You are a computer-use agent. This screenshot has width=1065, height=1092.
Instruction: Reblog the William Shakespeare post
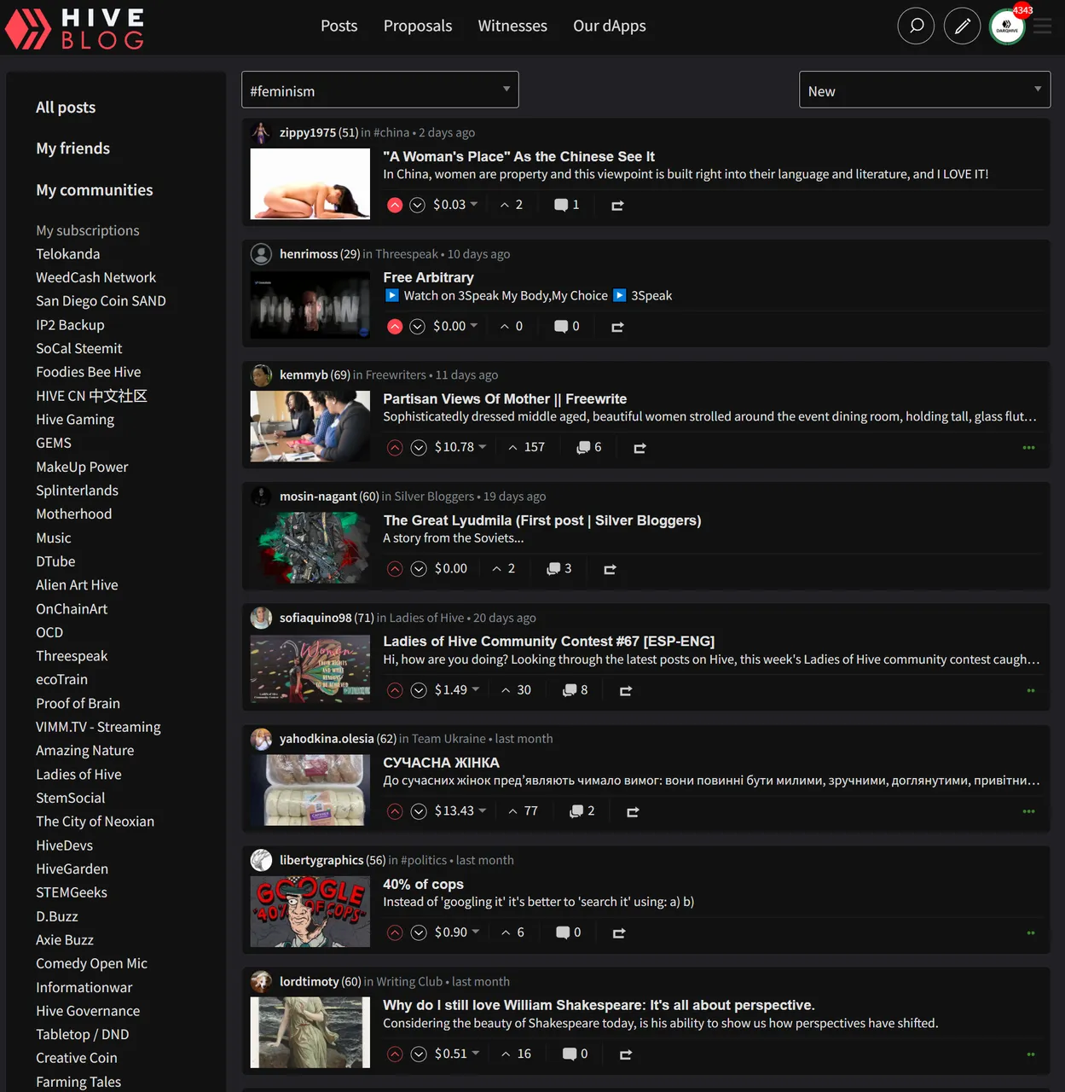click(626, 1054)
